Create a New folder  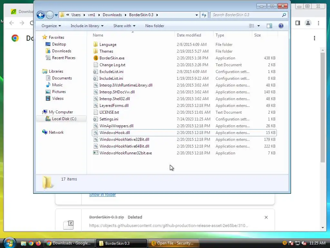click(155, 26)
